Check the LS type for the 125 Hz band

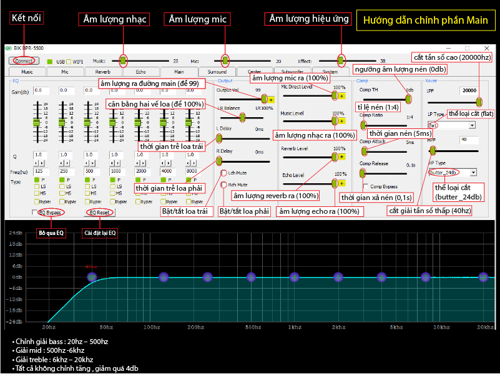[37, 186]
